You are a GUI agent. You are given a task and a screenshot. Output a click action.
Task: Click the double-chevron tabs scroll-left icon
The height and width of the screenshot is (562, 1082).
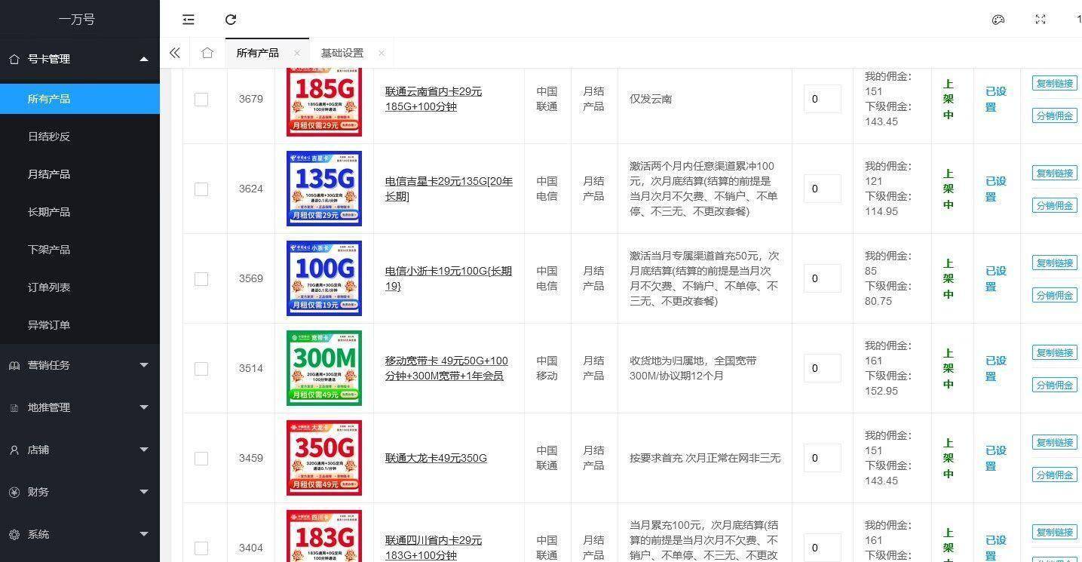174,53
